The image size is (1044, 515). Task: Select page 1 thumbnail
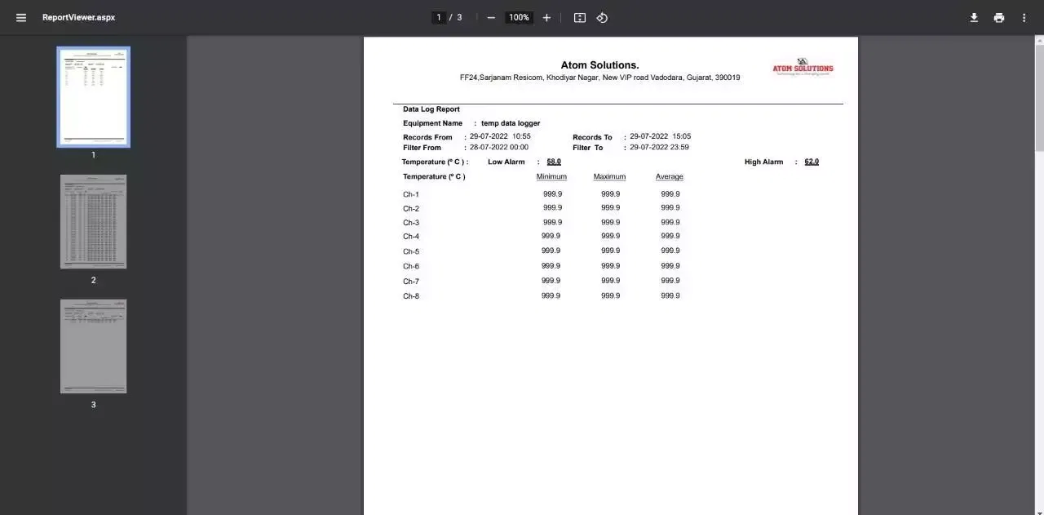tap(93, 97)
